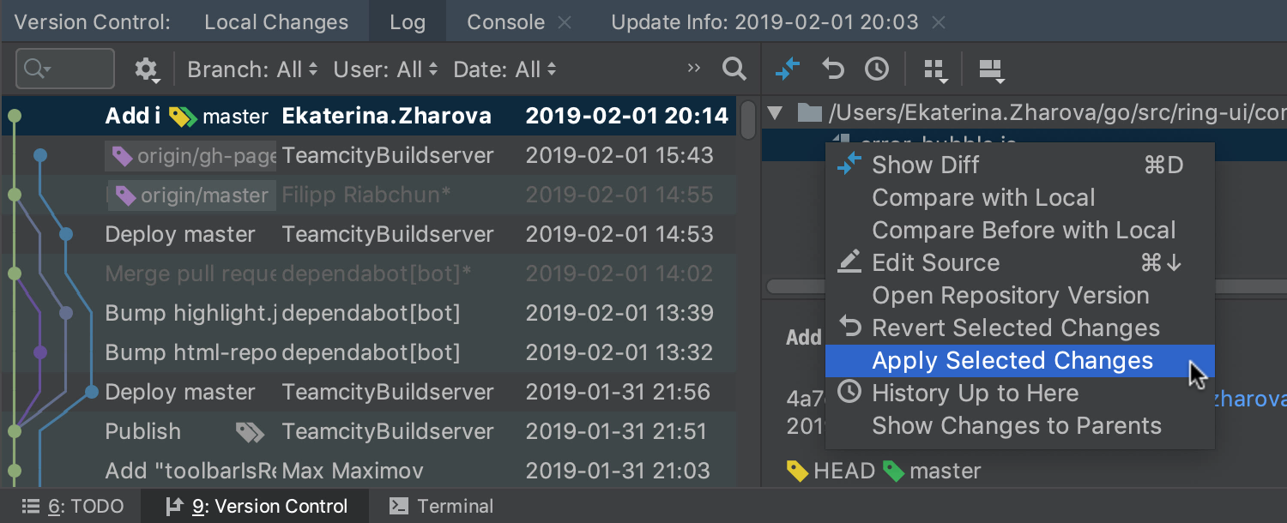Open the Group By toolbar icon
Screen dimensions: 1287x523
point(935,70)
